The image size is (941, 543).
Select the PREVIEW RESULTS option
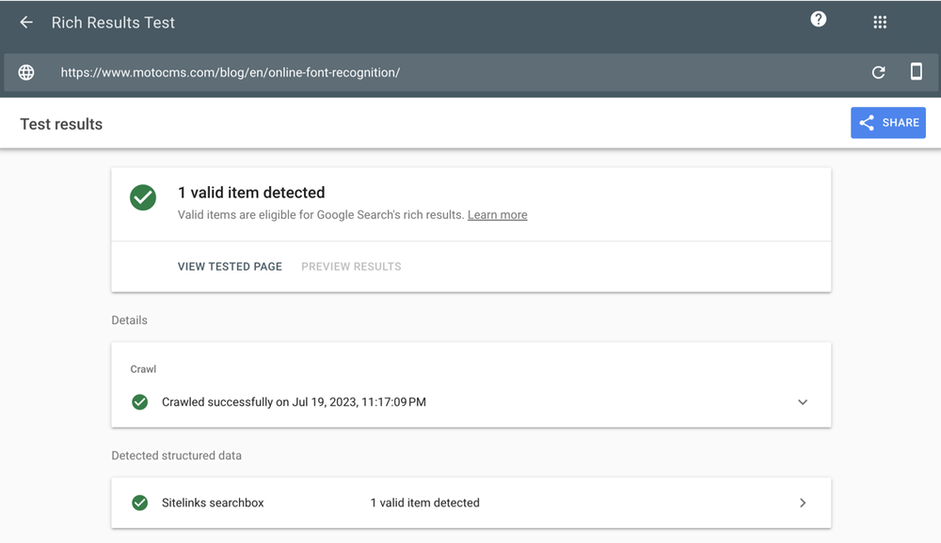pos(351,267)
